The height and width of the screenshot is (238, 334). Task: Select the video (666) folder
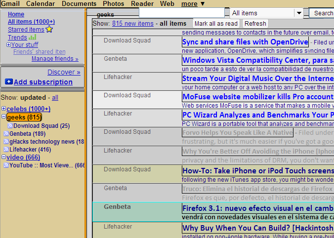click(x=23, y=158)
